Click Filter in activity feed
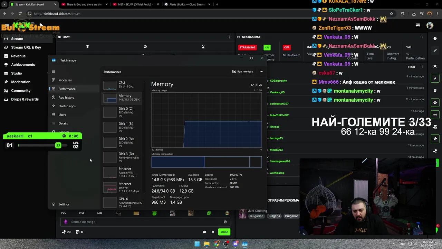Screen dimensions: 442x249 click(411, 67)
